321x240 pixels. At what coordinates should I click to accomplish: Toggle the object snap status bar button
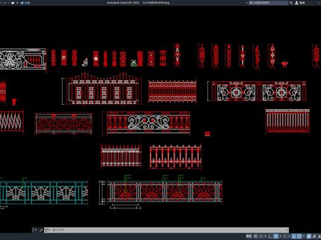[299, 236]
